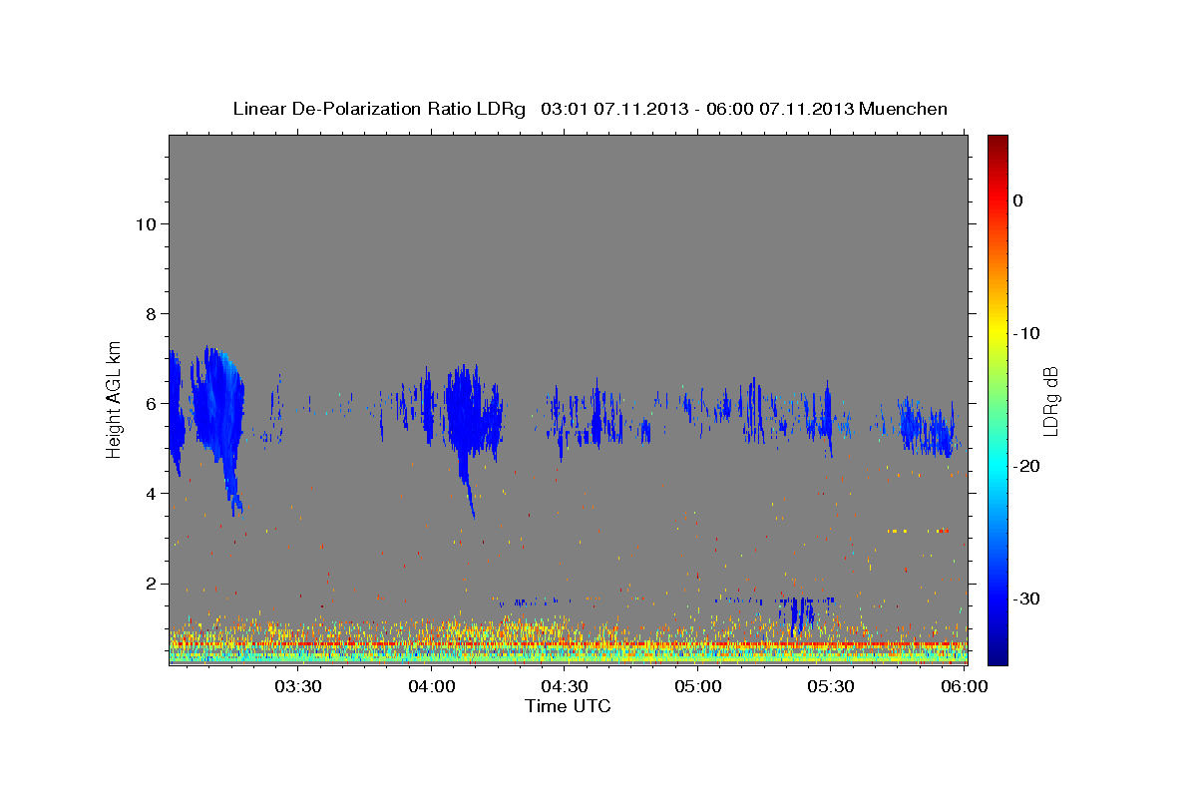Click the height tick label '2'
1197x798 pixels.
tap(149, 584)
